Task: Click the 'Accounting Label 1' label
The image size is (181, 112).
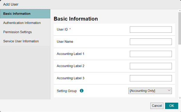Action: 71,54
